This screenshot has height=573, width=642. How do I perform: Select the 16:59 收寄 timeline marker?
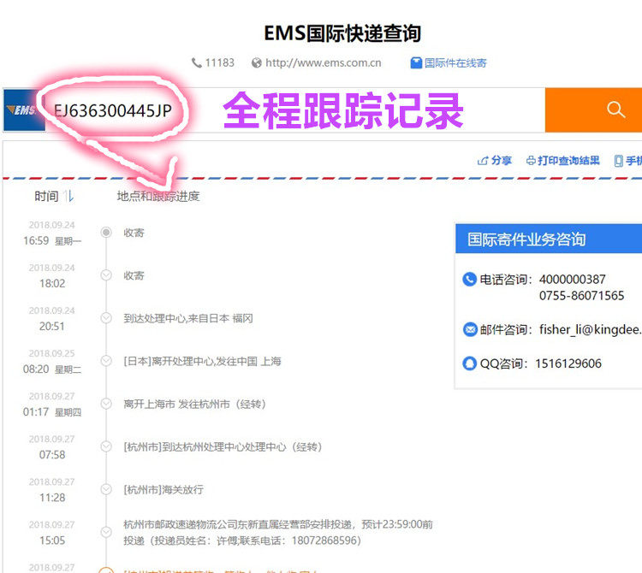click(106, 233)
